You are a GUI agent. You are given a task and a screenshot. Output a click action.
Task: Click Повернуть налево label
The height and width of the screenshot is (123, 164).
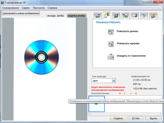[127, 31]
